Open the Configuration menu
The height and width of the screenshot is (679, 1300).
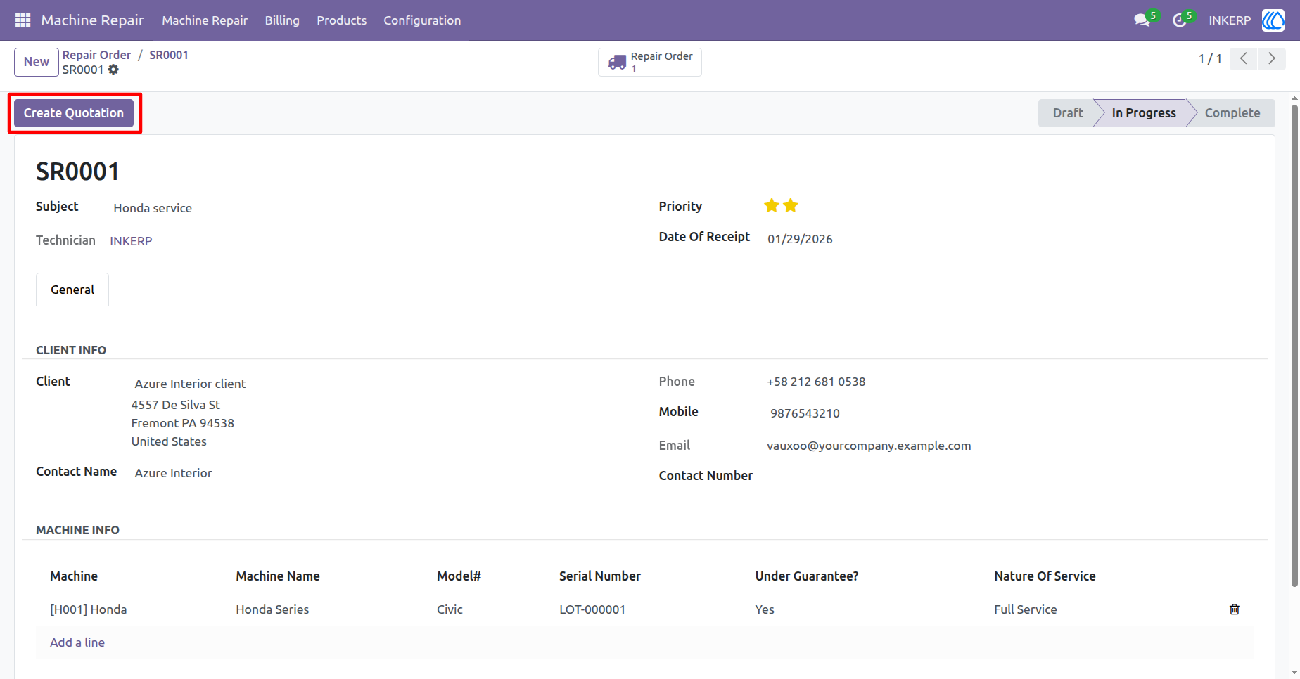point(422,20)
